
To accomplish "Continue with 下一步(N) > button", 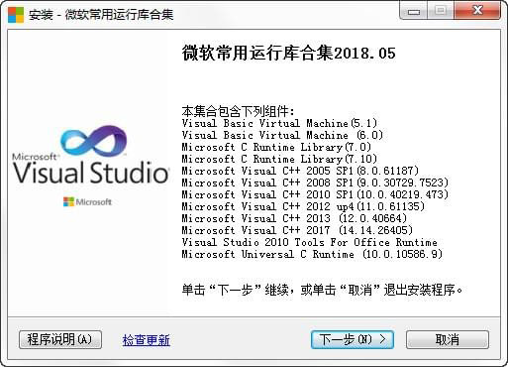I will (x=353, y=339).
